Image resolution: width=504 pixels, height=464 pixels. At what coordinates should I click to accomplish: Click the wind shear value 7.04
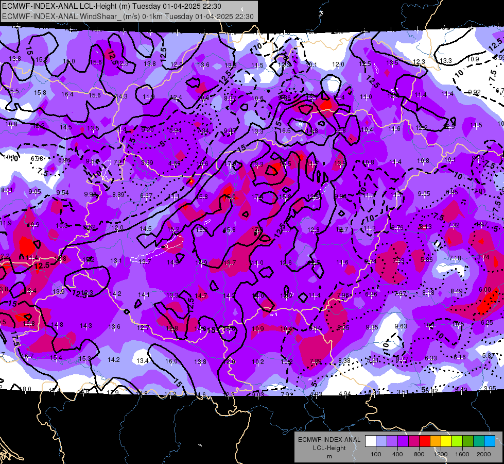(203, 131)
